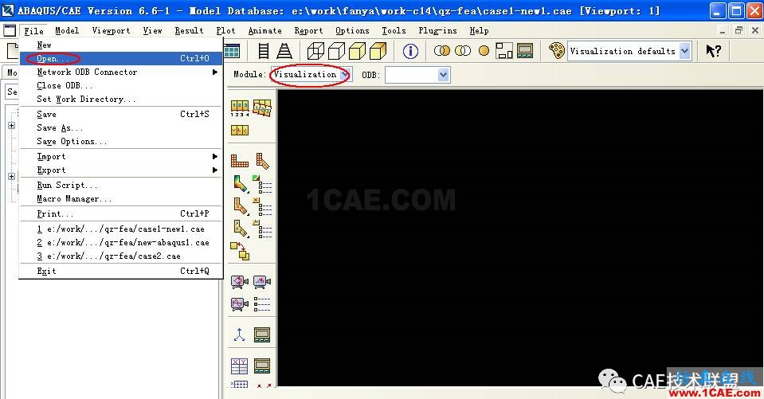The width and height of the screenshot is (764, 399).
Task: Select filled render style cube
Action: coord(357,51)
